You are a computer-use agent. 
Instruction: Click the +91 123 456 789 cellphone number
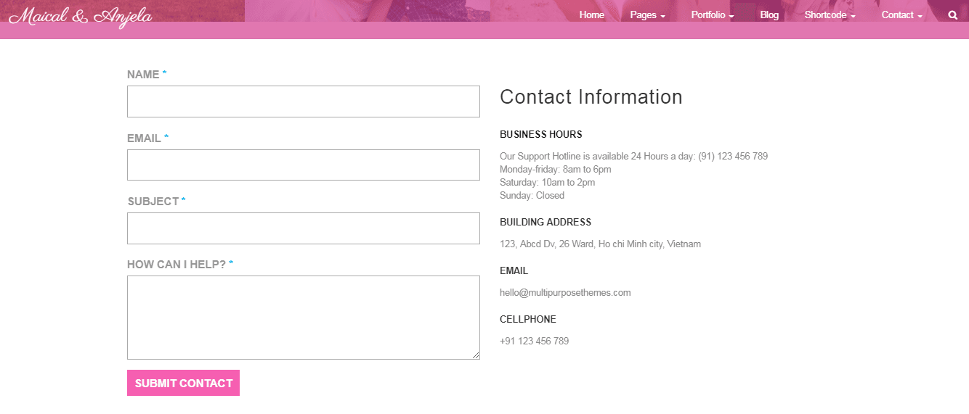click(535, 341)
